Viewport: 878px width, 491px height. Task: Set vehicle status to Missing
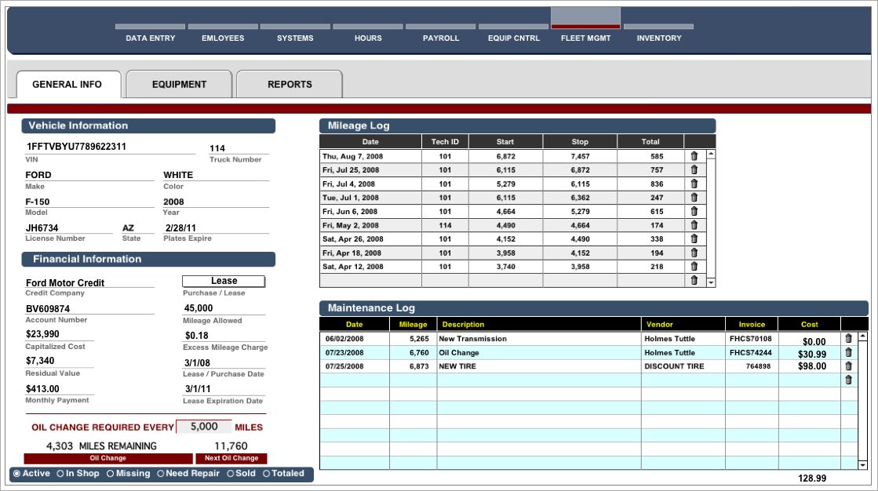pos(110,474)
